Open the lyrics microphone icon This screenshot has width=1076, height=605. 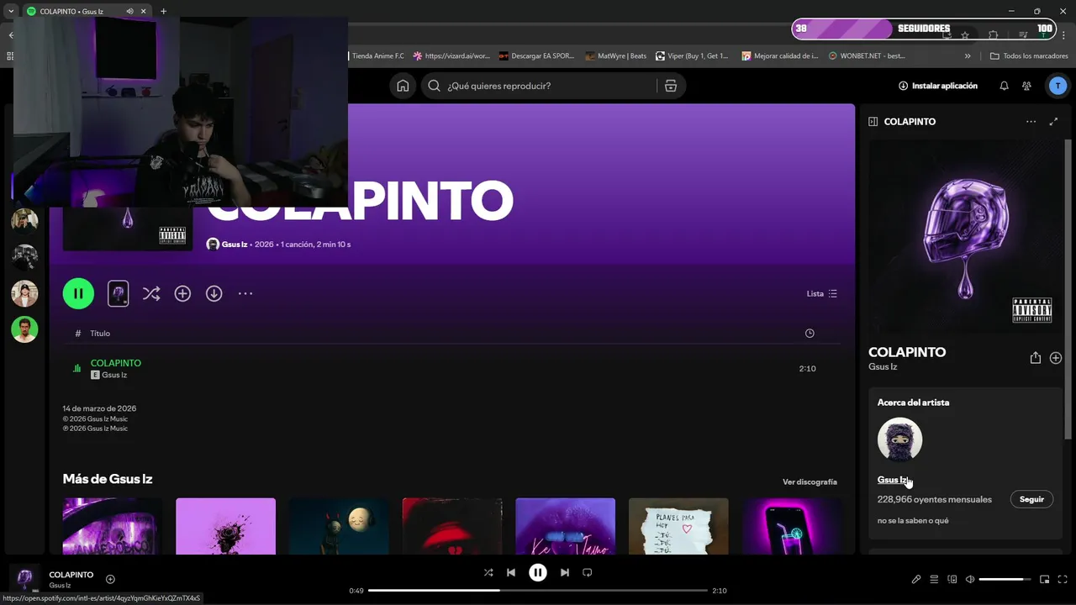coord(916,579)
